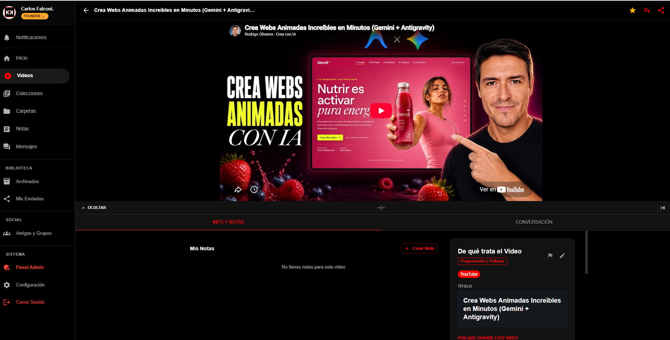Image resolution: width=670 pixels, height=340 pixels.
Task: Click the panel resize handle divider
Action: [x=381, y=208]
